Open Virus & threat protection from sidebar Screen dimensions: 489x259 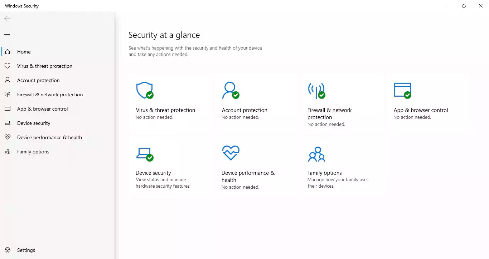[57, 66]
